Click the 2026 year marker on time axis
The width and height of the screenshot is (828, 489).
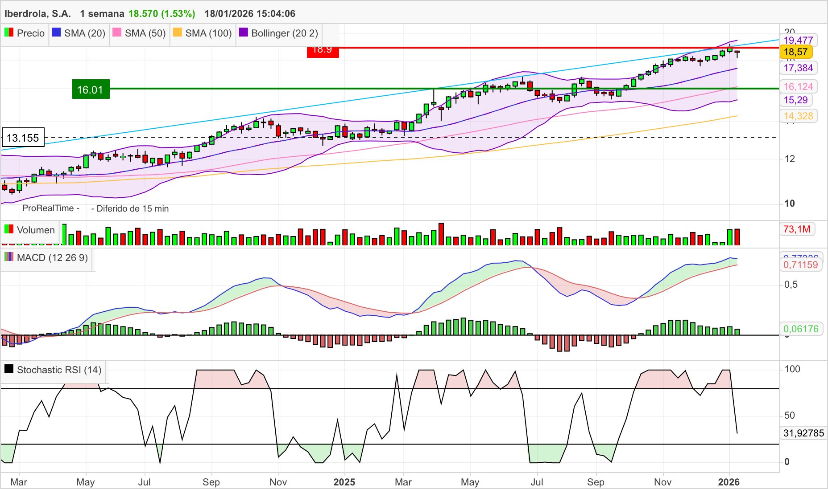(729, 482)
